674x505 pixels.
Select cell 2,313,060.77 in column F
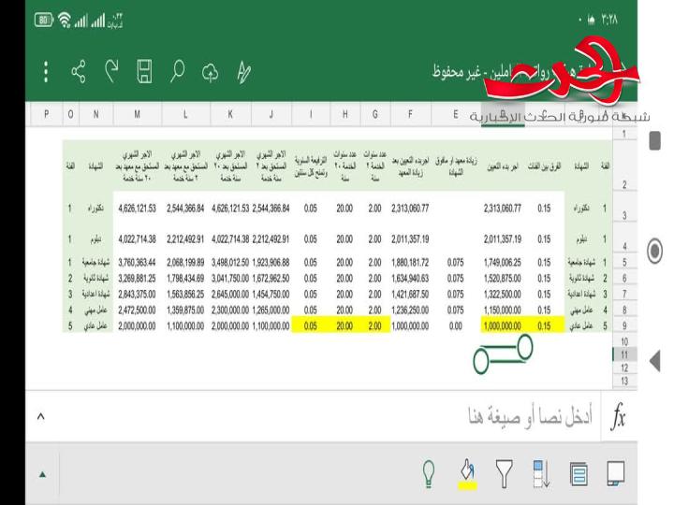pos(410,209)
